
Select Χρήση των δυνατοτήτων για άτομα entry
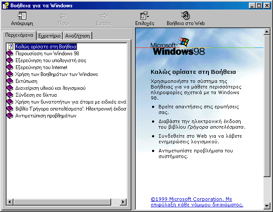(71, 102)
